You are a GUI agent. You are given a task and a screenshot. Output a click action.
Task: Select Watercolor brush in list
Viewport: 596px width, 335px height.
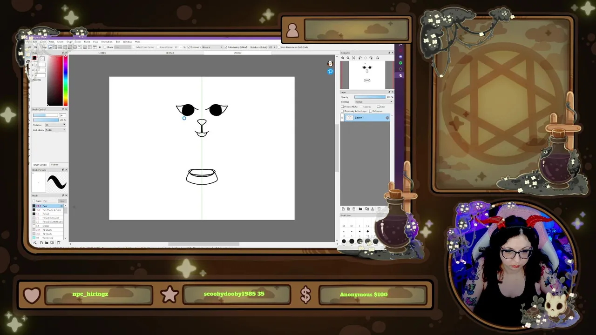tap(47, 238)
